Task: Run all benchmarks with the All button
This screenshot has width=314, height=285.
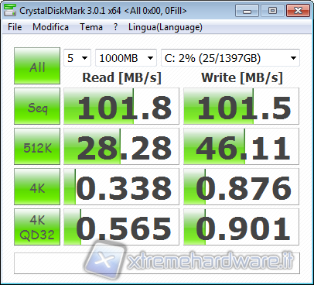Action: [37, 66]
